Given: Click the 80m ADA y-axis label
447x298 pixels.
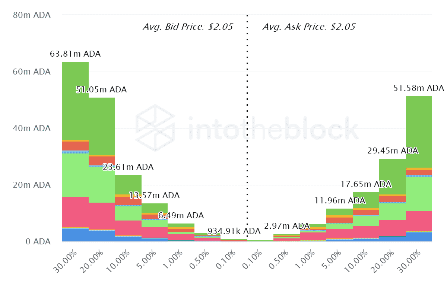Looking at the screenshot, I should 32,15.
